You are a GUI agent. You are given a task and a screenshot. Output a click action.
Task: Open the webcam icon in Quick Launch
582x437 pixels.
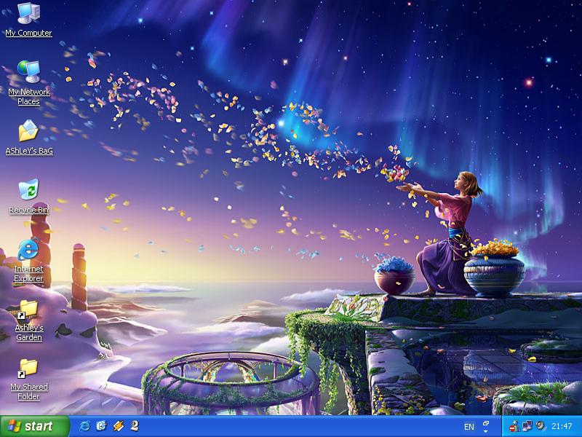tap(135, 426)
